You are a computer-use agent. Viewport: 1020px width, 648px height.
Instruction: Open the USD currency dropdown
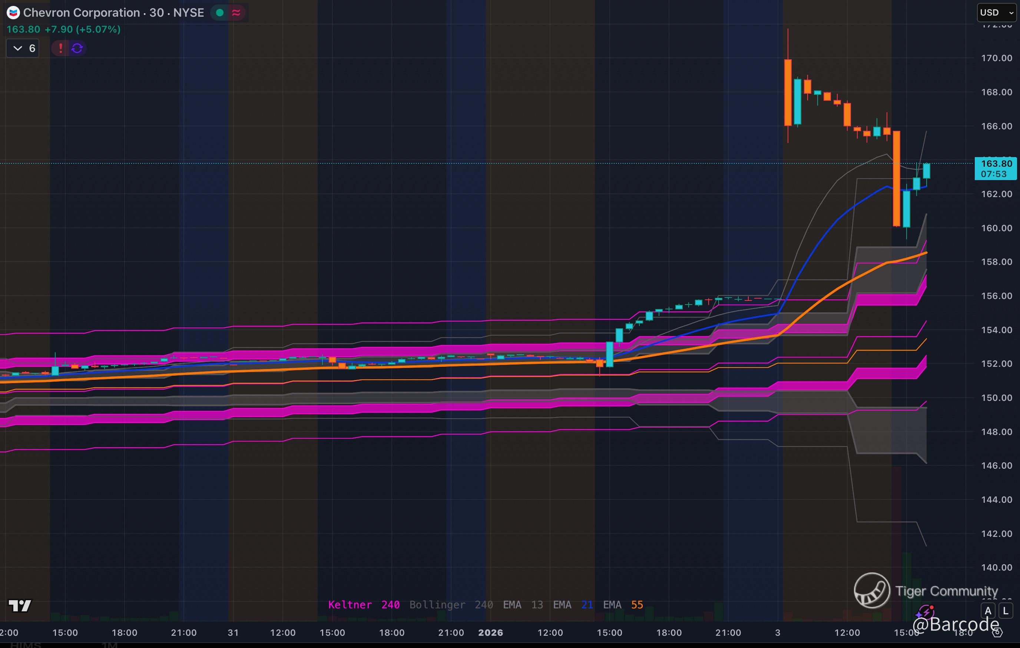click(996, 13)
